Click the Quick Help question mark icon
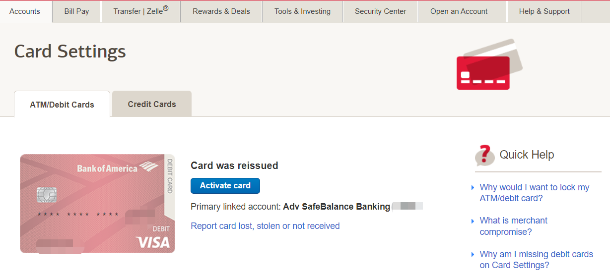 coord(485,155)
